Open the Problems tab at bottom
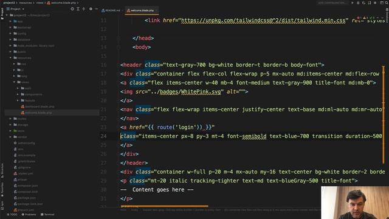The image size is (389, 219). pyautogui.click(x=29, y=215)
